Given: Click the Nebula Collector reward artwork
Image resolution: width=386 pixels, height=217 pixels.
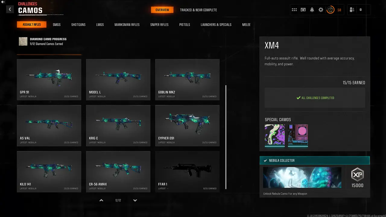Looking at the screenshot, I should (302, 178).
